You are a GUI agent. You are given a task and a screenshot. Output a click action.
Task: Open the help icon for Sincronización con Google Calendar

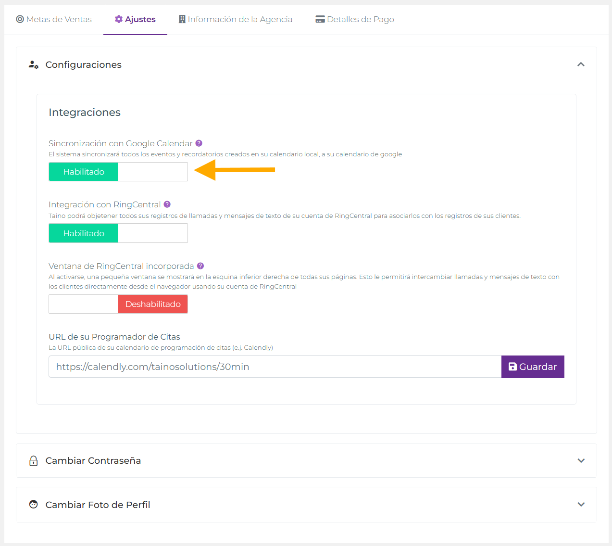click(199, 143)
